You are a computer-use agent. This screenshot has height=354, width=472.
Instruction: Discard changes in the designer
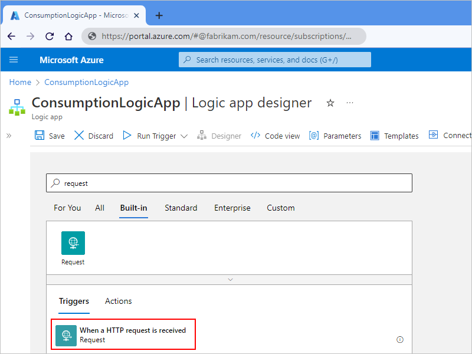pyautogui.click(x=94, y=136)
